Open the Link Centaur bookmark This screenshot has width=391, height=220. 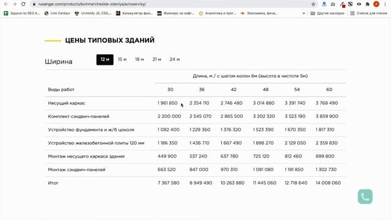(57, 13)
